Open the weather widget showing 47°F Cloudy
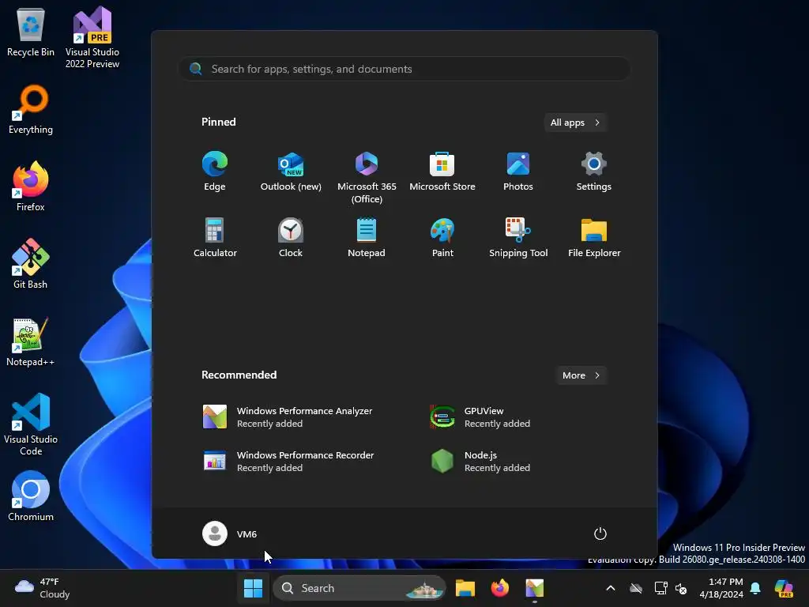Image resolution: width=809 pixels, height=607 pixels. 43,588
